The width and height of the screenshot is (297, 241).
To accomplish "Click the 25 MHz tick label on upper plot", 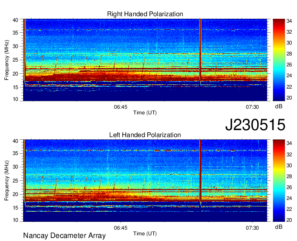I will click(15, 60).
